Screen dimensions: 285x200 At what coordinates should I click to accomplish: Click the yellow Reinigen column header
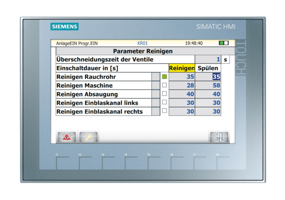point(182,68)
